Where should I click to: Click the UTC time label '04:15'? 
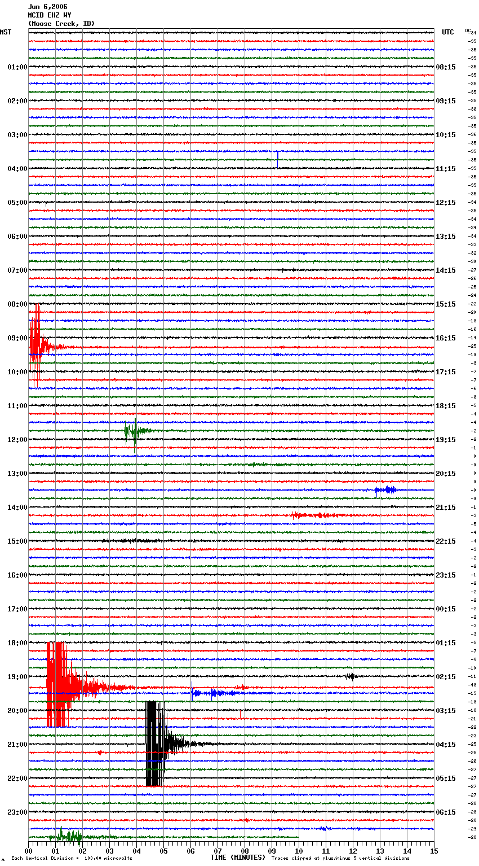446,745
